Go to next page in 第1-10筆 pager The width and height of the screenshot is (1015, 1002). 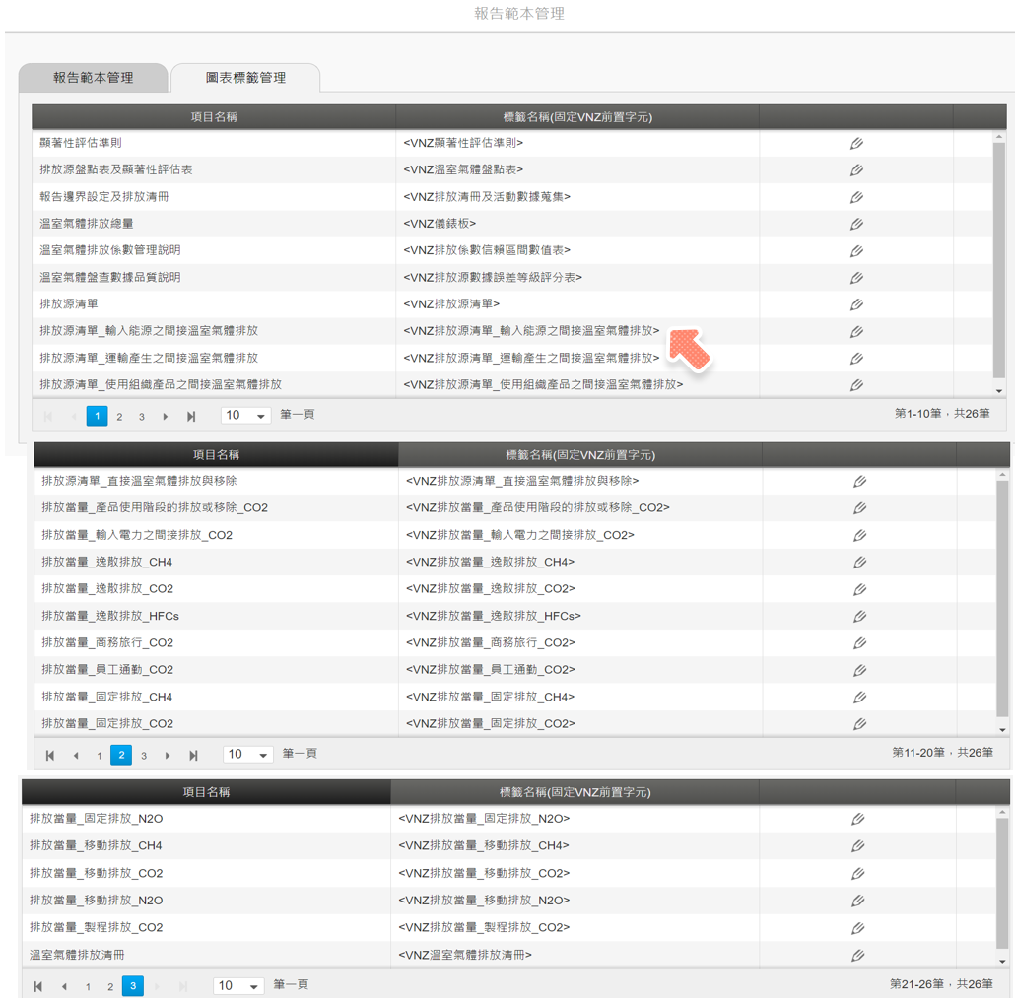coord(166,417)
